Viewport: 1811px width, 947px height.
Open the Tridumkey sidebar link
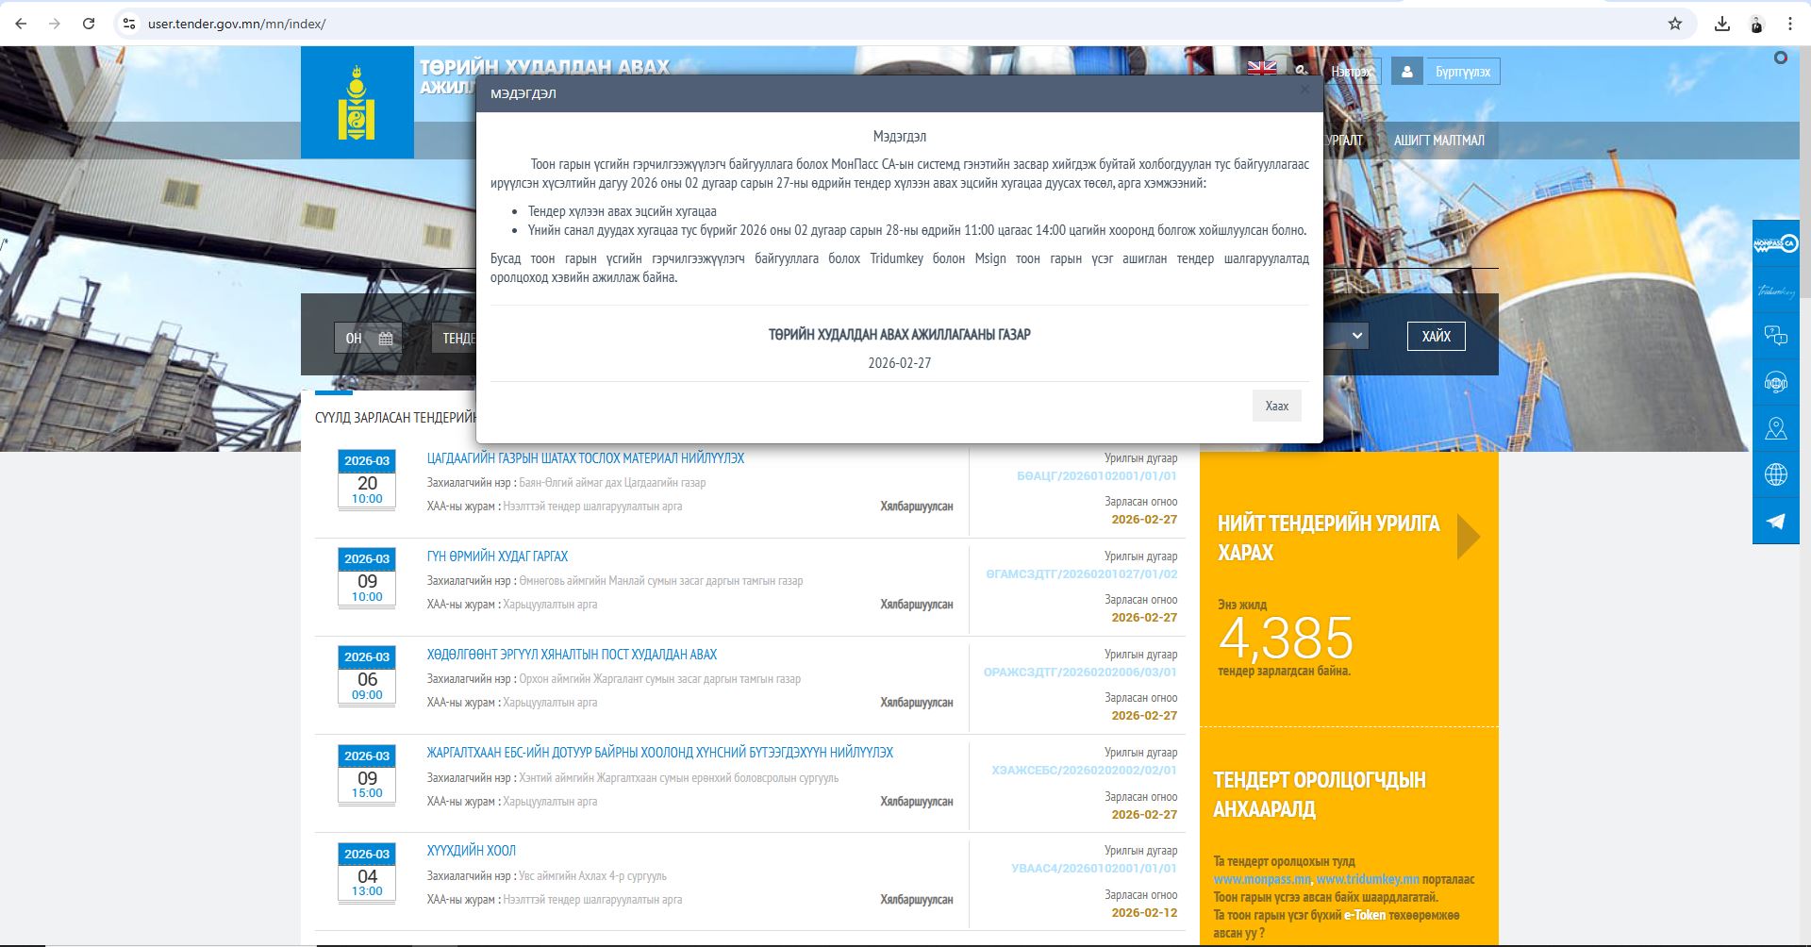pos(1775,291)
